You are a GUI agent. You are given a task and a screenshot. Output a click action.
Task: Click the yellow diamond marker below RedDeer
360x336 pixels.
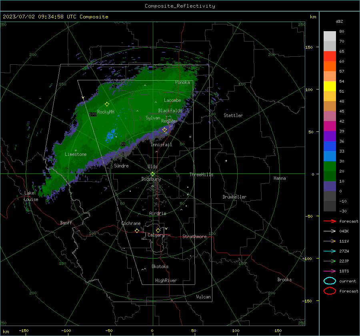coord(164,130)
